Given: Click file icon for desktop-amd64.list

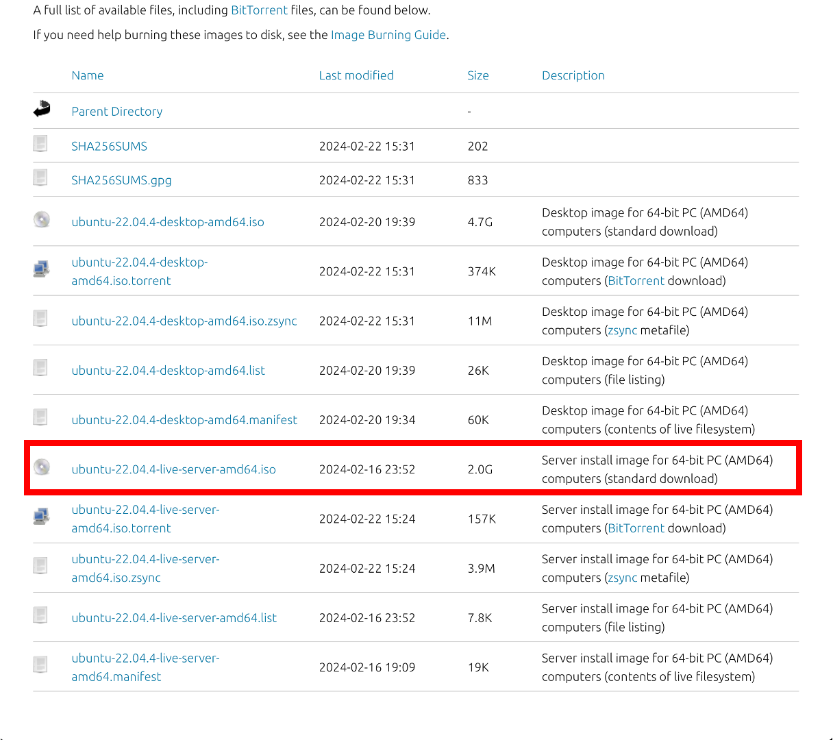Looking at the screenshot, I should click(41, 367).
